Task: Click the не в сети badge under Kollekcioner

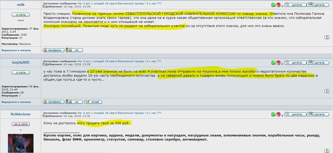Action: [21, 124]
